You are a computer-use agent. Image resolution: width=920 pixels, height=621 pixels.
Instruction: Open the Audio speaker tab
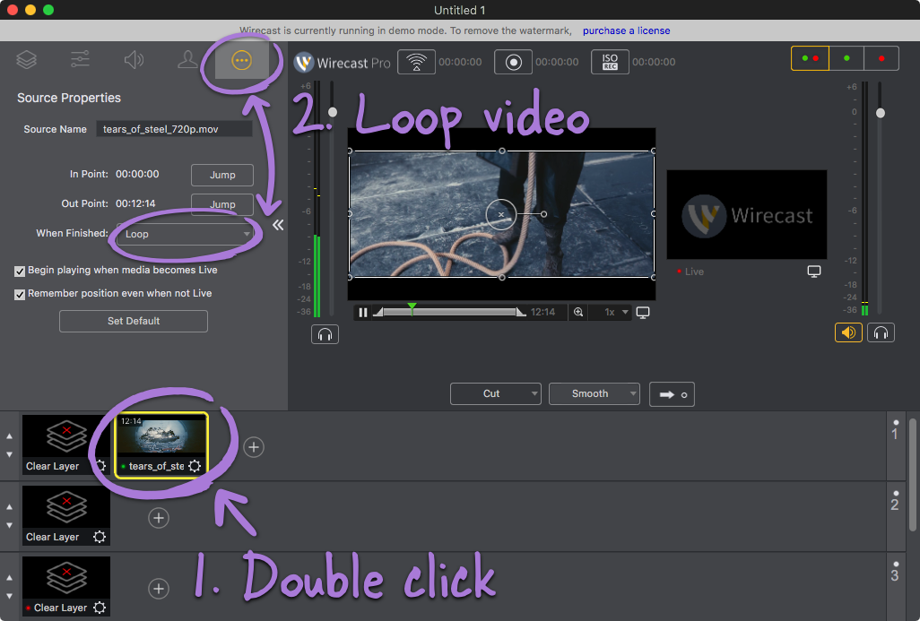[x=134, y=60]
